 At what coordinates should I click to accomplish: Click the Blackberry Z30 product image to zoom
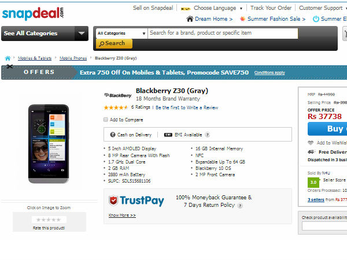coord(49,144)
